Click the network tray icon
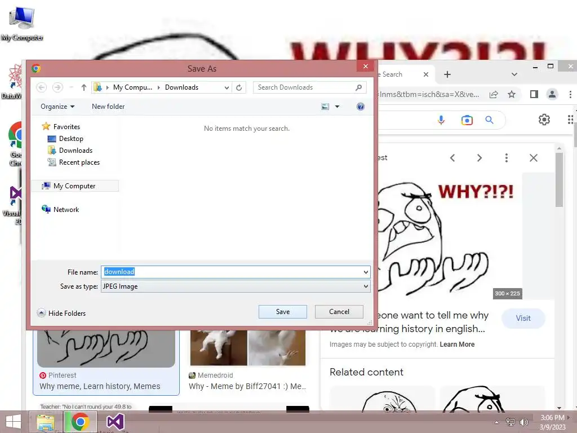The height and width of the screenshot is (433, 577). click(x=511, y=422)
